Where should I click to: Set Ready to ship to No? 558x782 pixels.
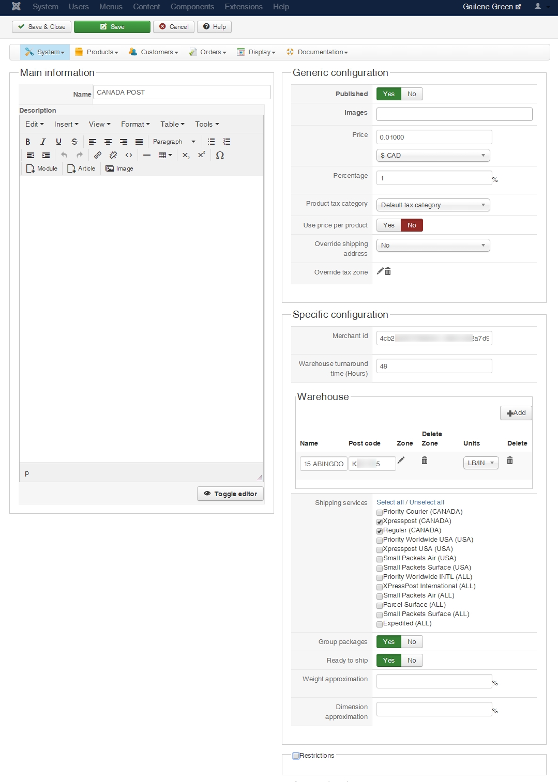coord(412,661)
